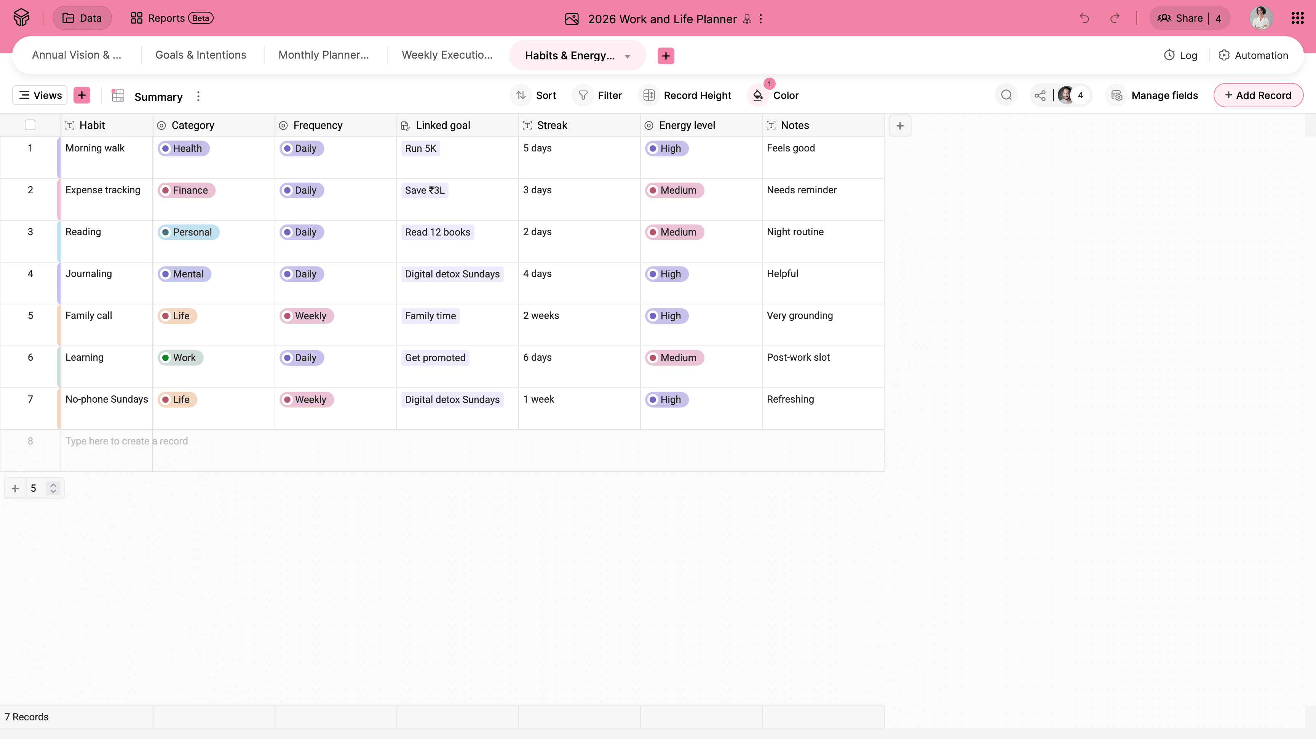Open the Reports Beta section
The image size is (1316, 739).
click(172, 18)
